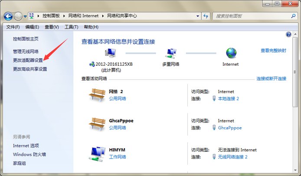Go to 控制面板主页
301x176 pixels.
coord(26,39)
